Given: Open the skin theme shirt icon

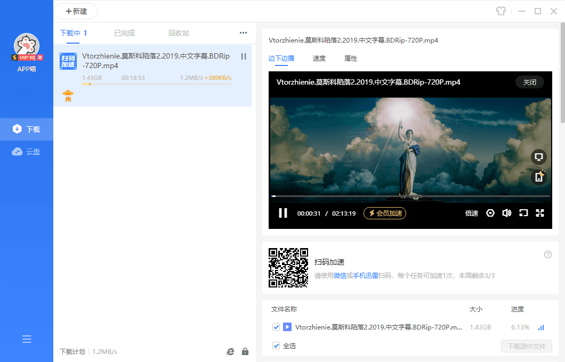Looking at the screenshot, I should point(501,11).
